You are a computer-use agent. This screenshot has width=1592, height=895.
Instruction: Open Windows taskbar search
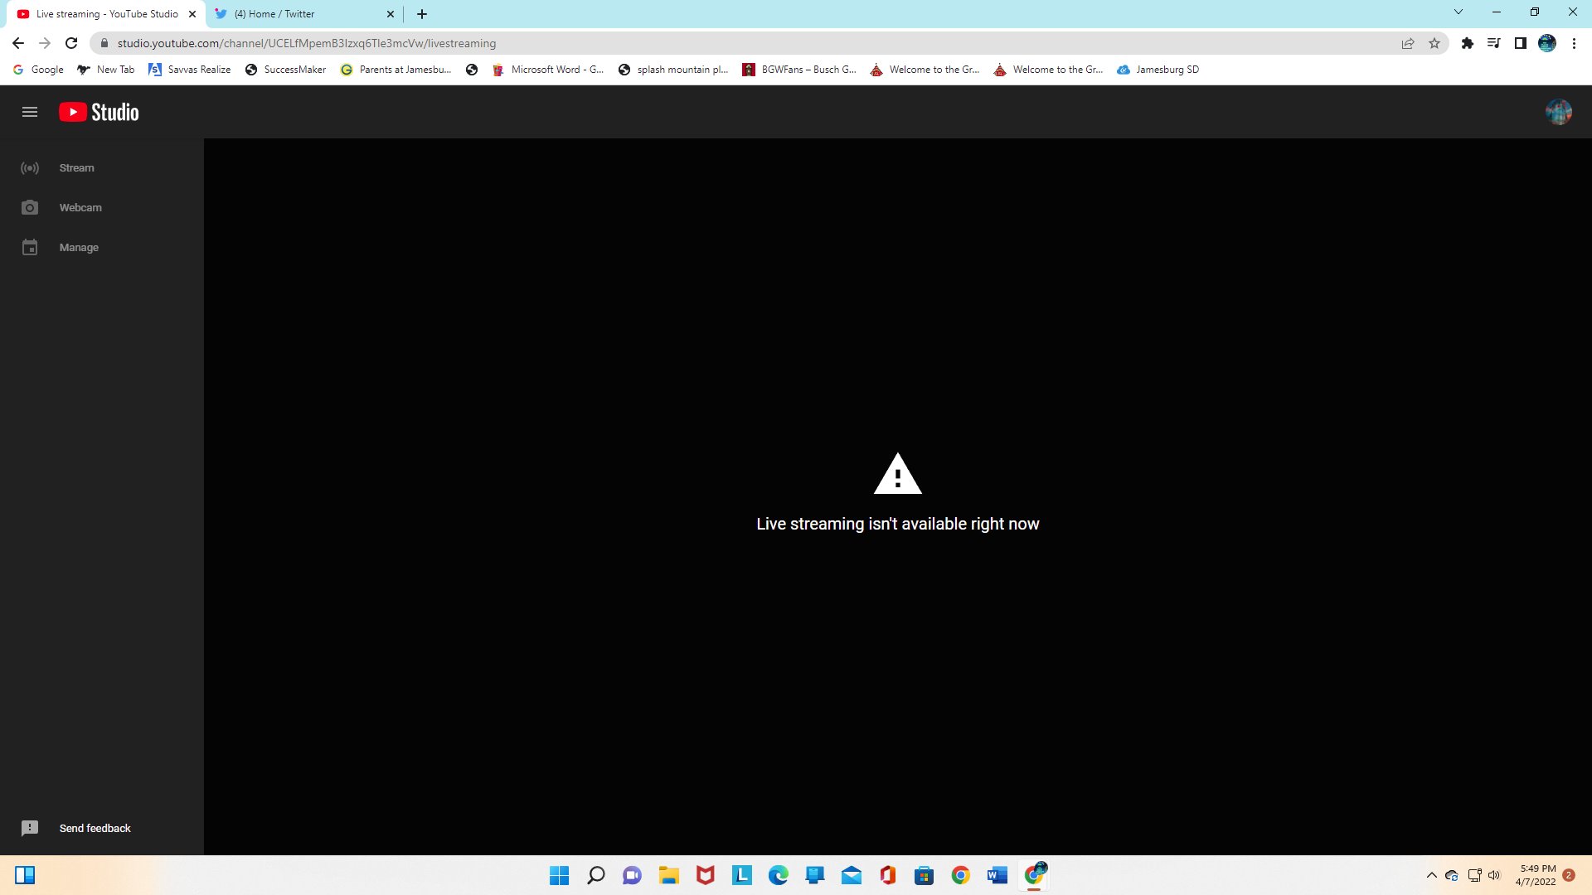tap(596, 875)
